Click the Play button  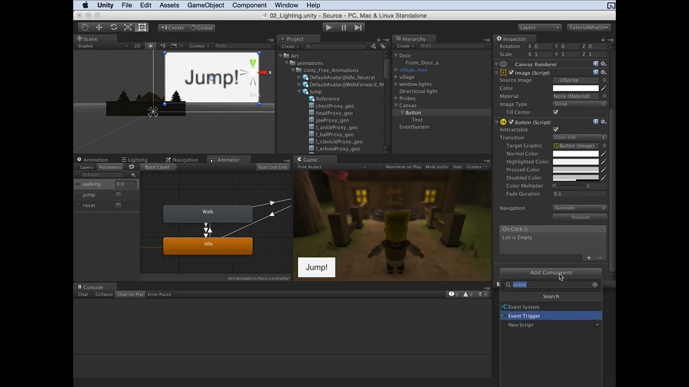tap(329, 27)
